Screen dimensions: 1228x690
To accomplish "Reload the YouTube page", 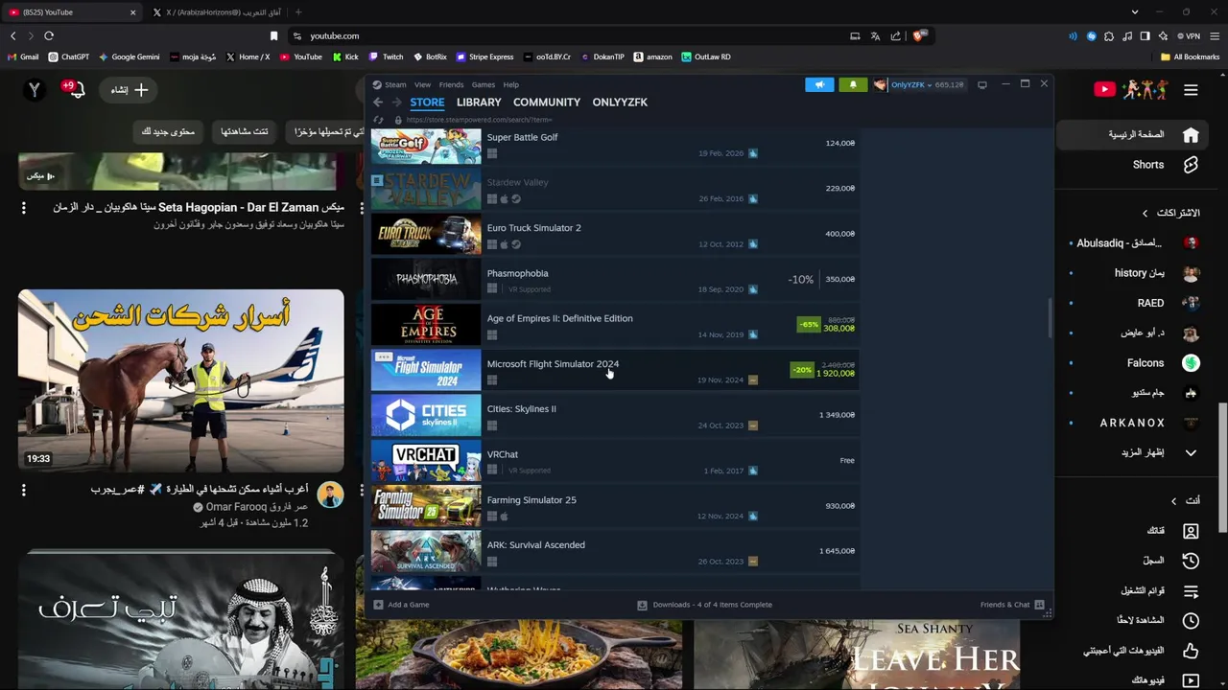I will tap(49, 35).
